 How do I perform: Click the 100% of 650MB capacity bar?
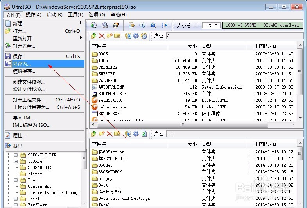pos(262,25)
